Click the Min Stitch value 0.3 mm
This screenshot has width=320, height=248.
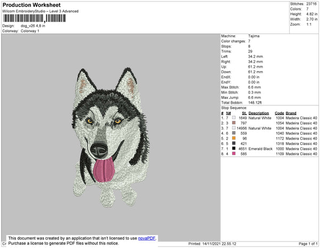coord(254,92)
